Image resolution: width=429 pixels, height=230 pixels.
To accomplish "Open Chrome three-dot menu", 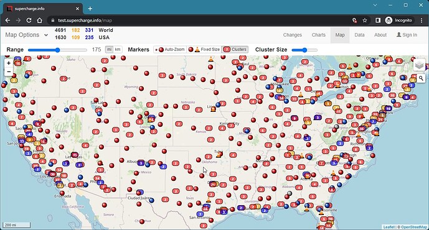I will (x=422, y=21).
